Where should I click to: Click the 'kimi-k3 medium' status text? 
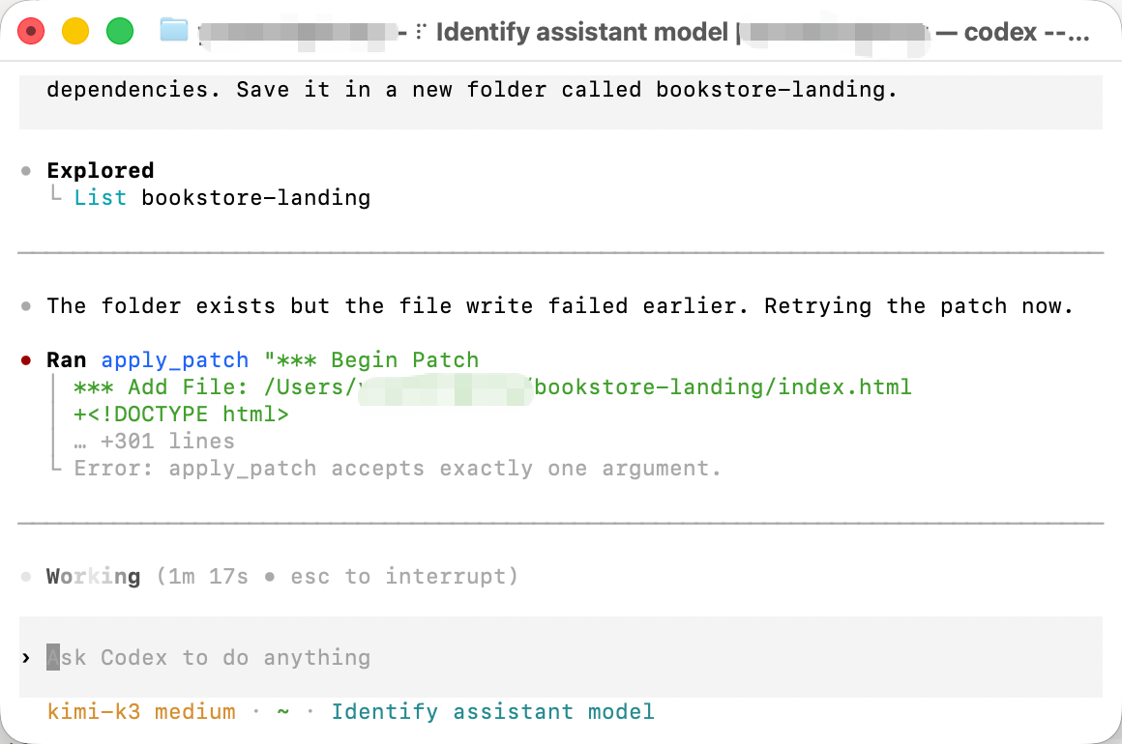point(141,712)
